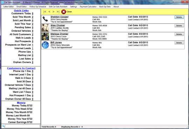Open the Payment Calculator menu
Screen dimensions: 189x129
88,7
